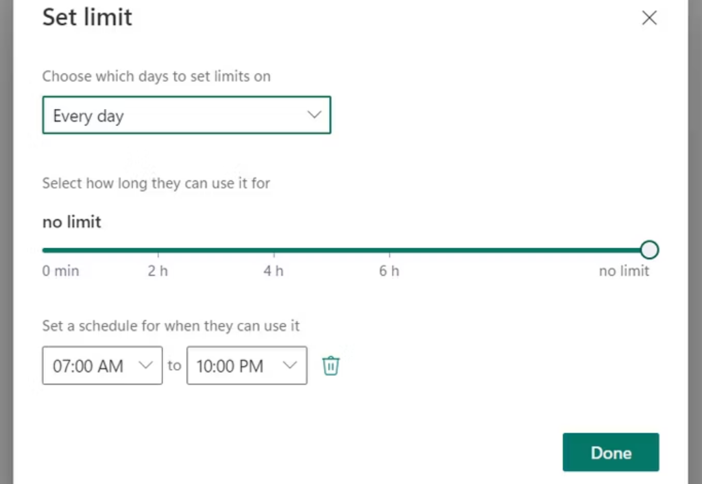The width and height of the screenshot is (702, 484).
Task: Open the Every day days dropdown
Action: pyautogui.click(x=186, y=115)
